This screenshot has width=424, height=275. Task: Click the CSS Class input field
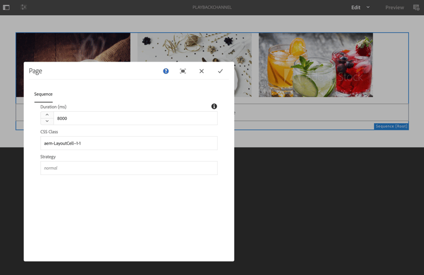pos(129,143)
